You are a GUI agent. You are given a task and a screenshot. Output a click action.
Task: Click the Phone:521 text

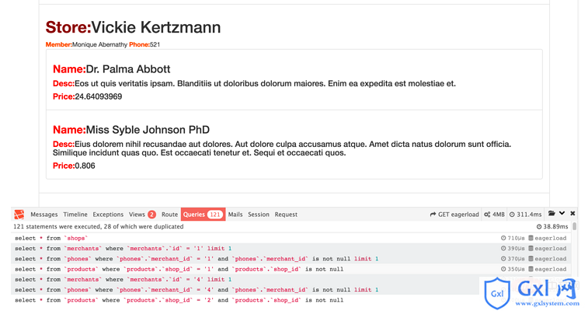point(144,44)
